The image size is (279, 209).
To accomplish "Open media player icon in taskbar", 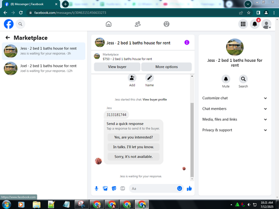I will [x=21, y=205].
